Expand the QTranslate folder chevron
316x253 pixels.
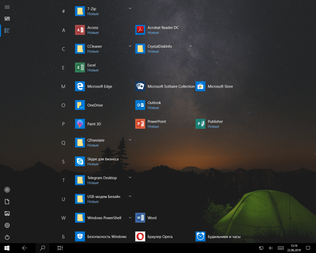pos(130,140)
